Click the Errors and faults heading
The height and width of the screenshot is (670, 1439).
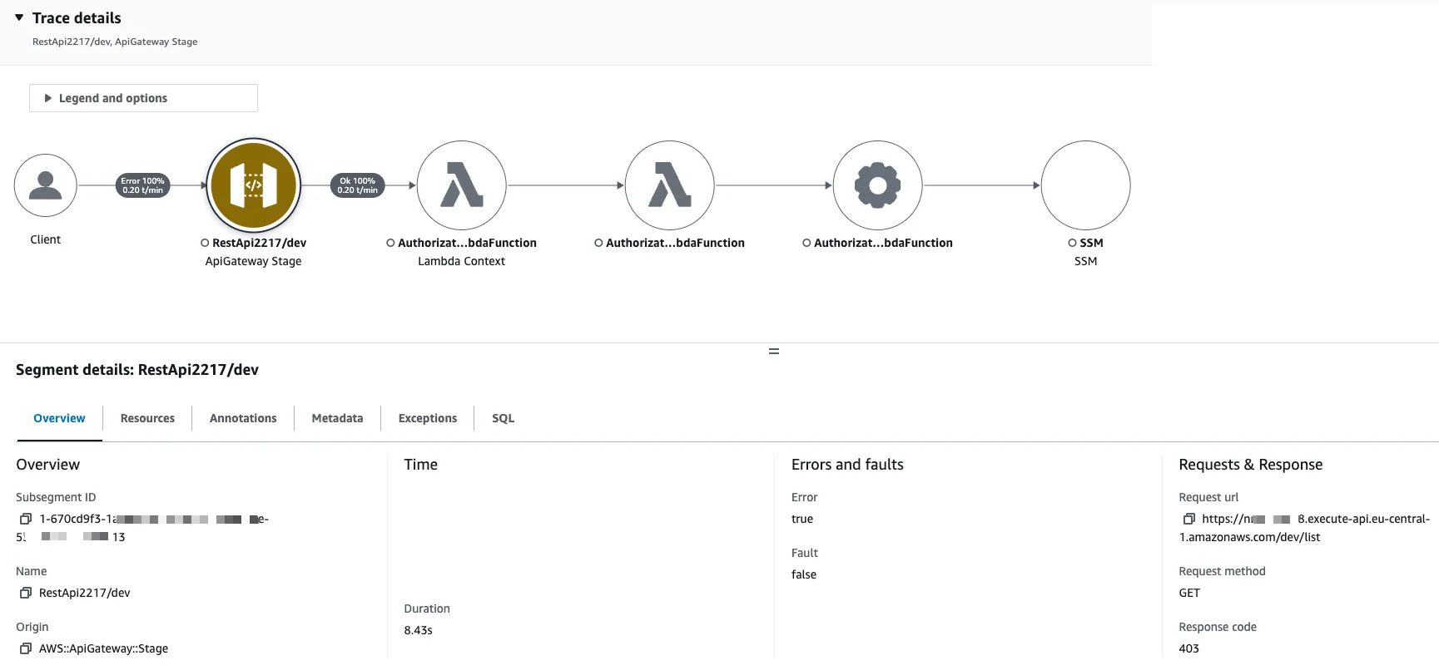(x=847, y=465)
